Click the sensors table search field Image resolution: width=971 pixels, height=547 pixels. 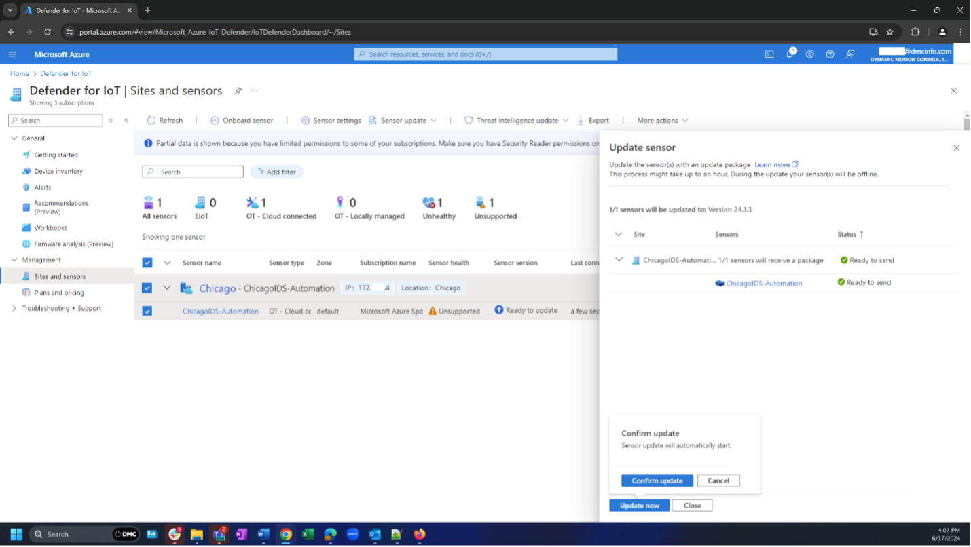193,172
